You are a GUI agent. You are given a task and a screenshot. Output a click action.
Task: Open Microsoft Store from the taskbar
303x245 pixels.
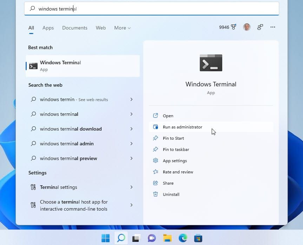(x=198, y=238)
